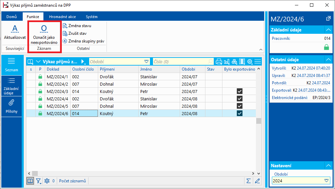The width and height of the screenshot is (335, 189).
Task: Open the Přílohy paperclip sidebar item
Action: click(11, 106)
